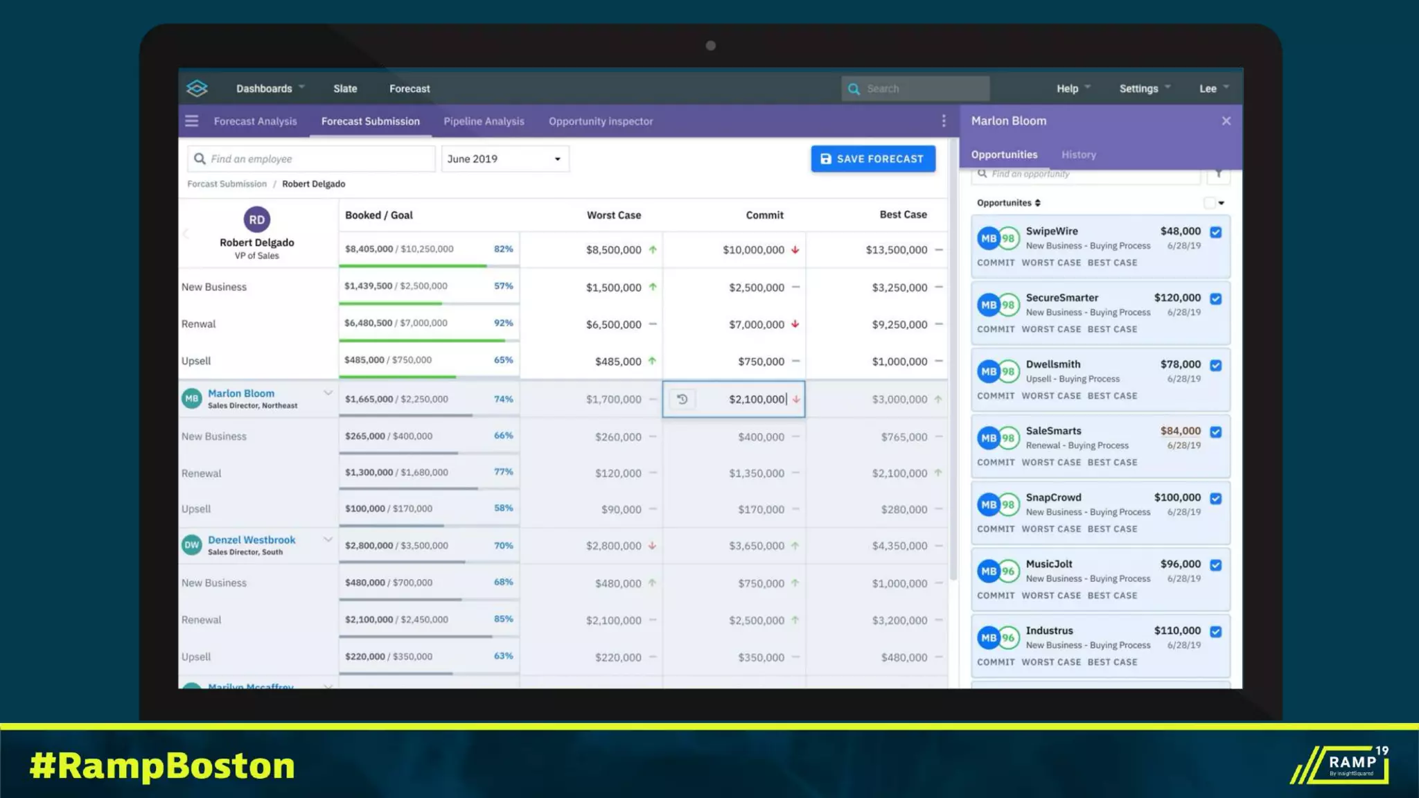
Task: Toggle Opportunites column sort arrows
Action: [x=1037, y=203]
